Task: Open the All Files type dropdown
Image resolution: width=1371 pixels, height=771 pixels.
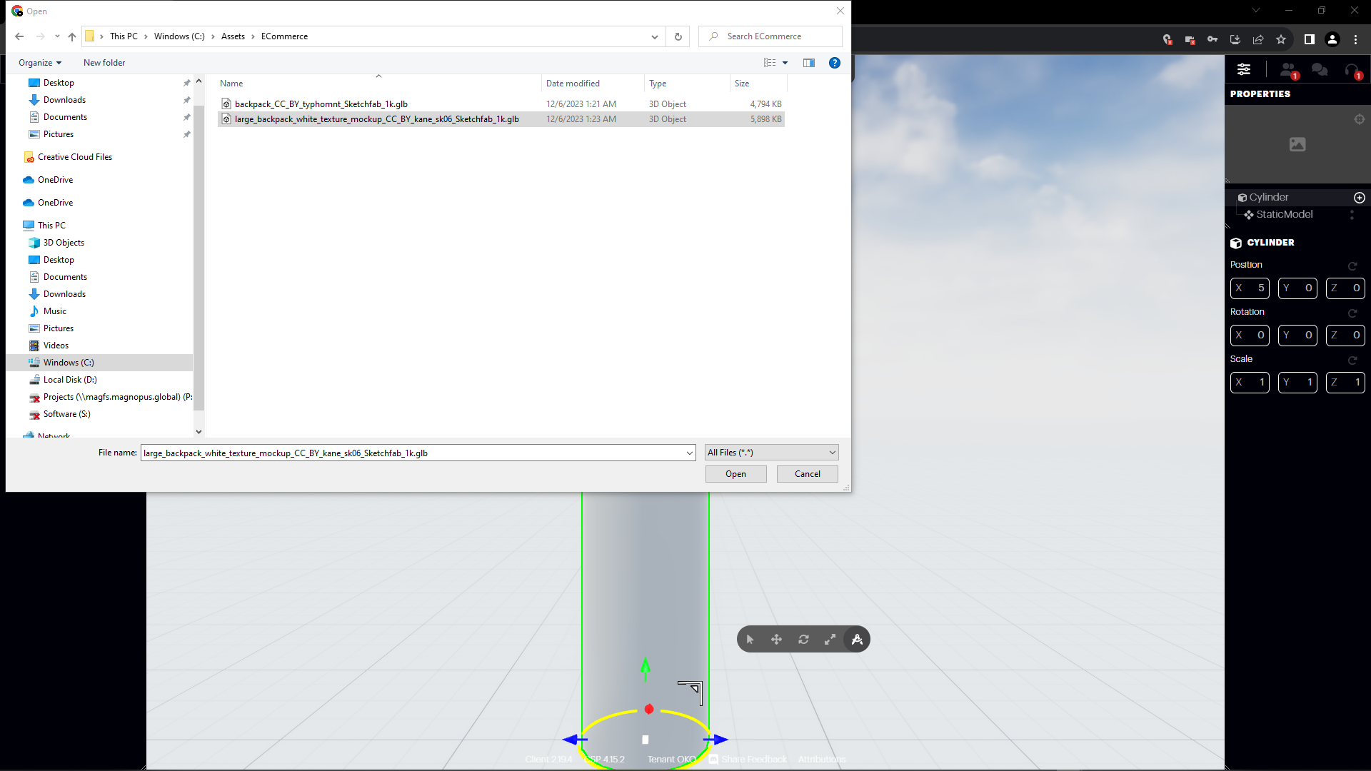Action: click(x=771, y=453)
